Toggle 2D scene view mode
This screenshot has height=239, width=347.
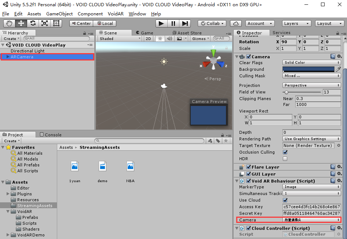[x=148, y=39]
